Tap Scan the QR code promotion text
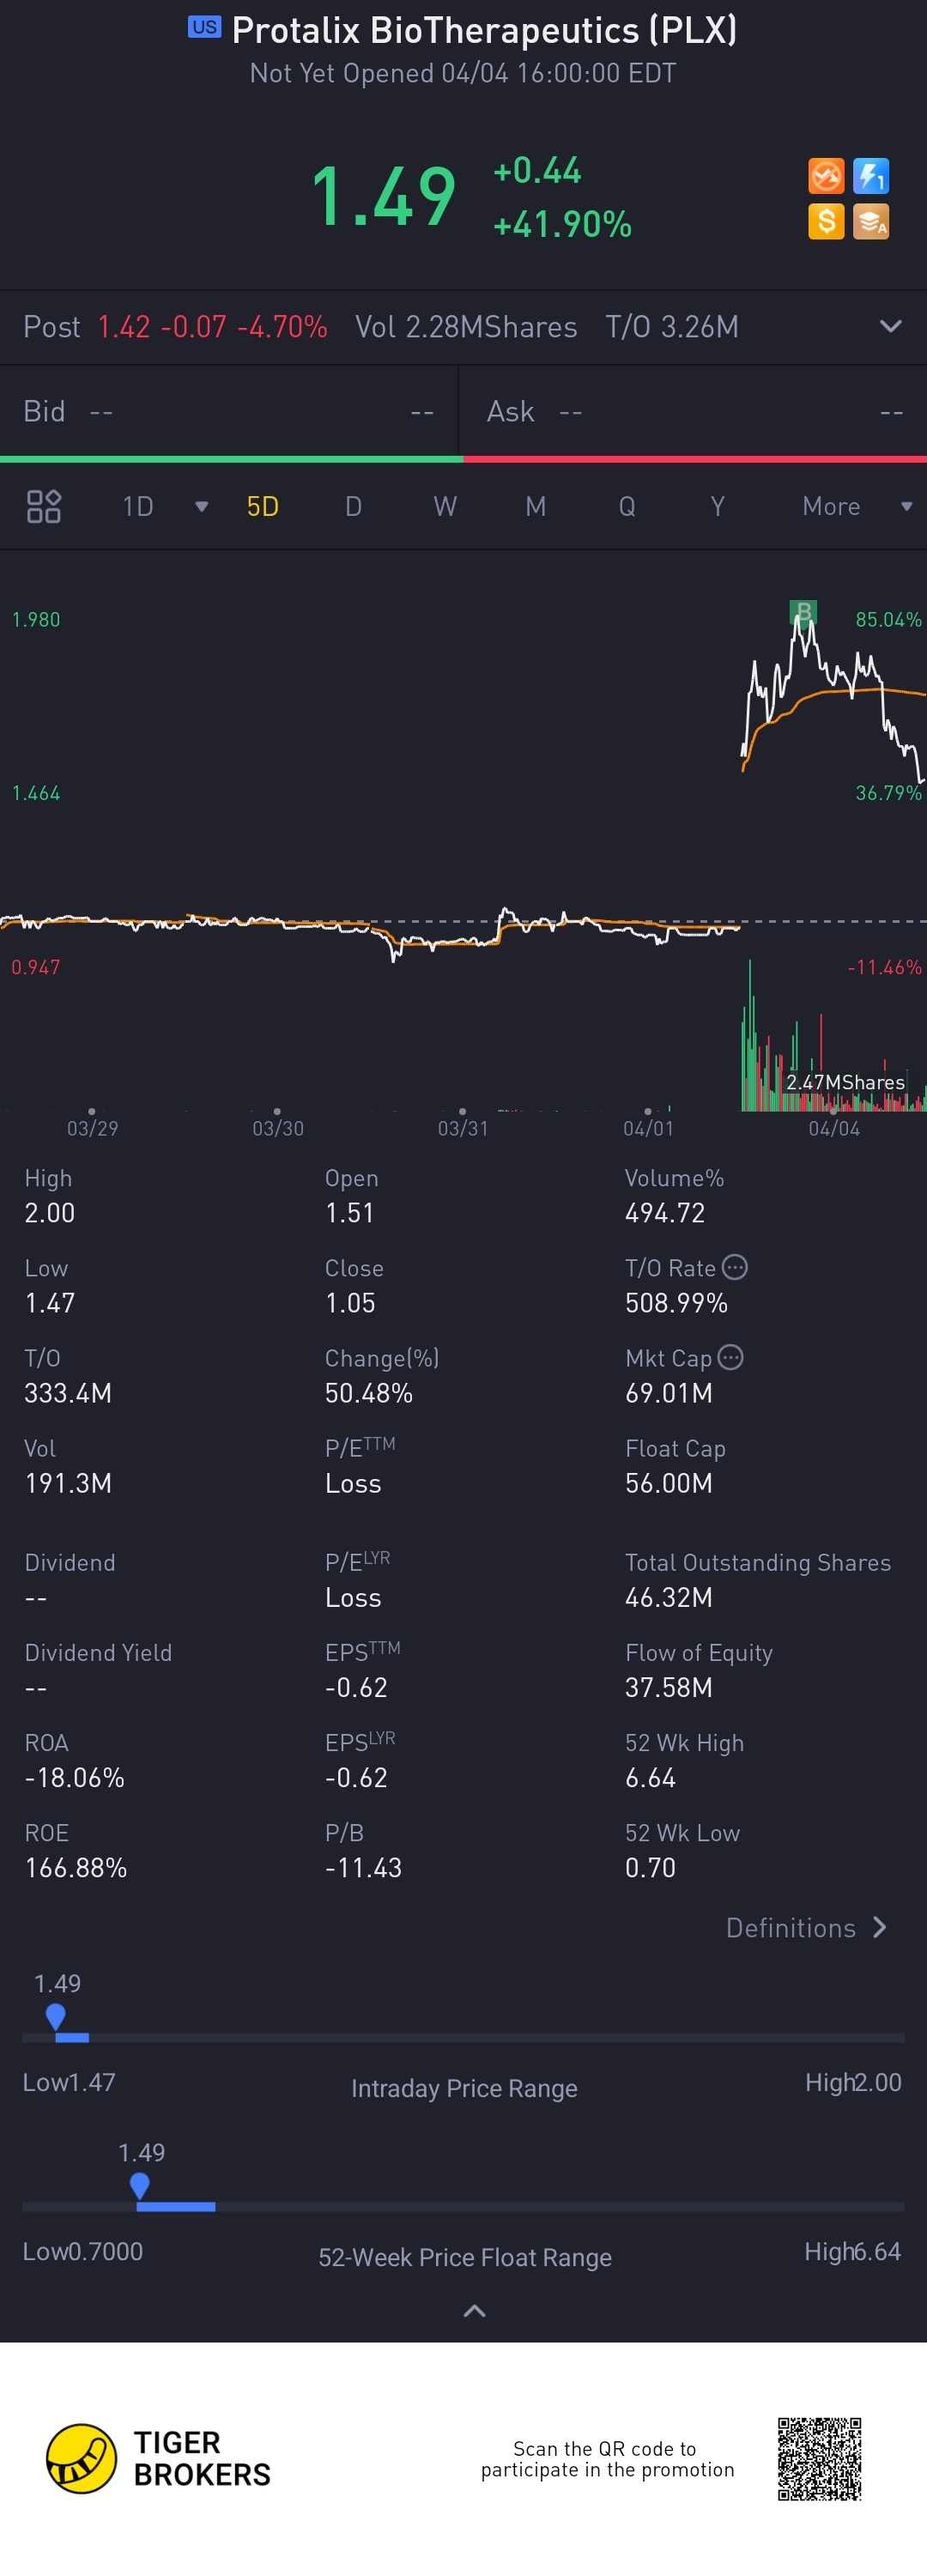 (x=607, y=2459)
